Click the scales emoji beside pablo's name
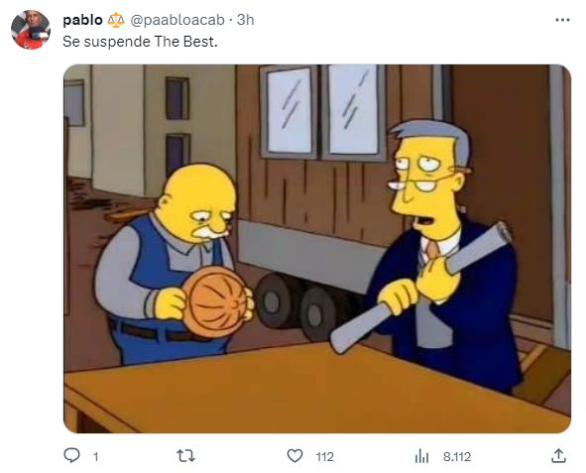Image resolution: width=586 pixels, height=473 pixels. point(116,20)
